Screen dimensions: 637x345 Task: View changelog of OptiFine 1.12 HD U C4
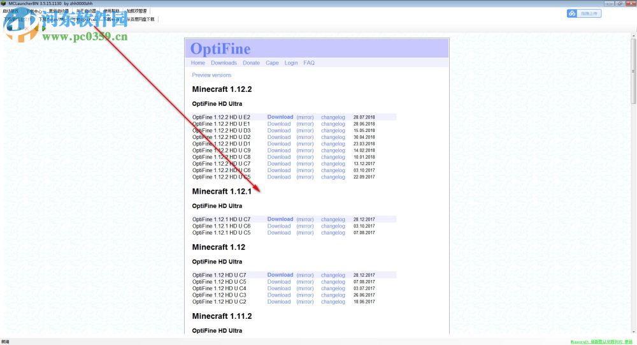pos(333,288)
